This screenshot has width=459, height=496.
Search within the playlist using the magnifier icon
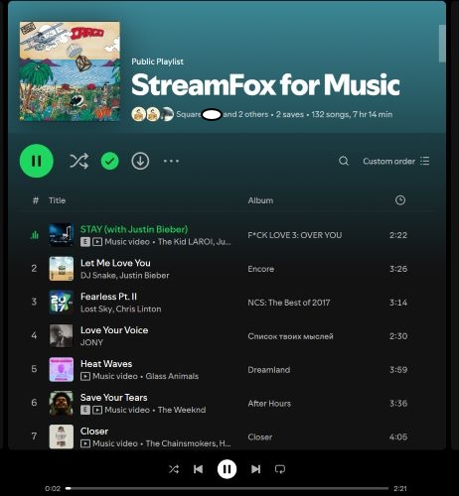(344, 161)
